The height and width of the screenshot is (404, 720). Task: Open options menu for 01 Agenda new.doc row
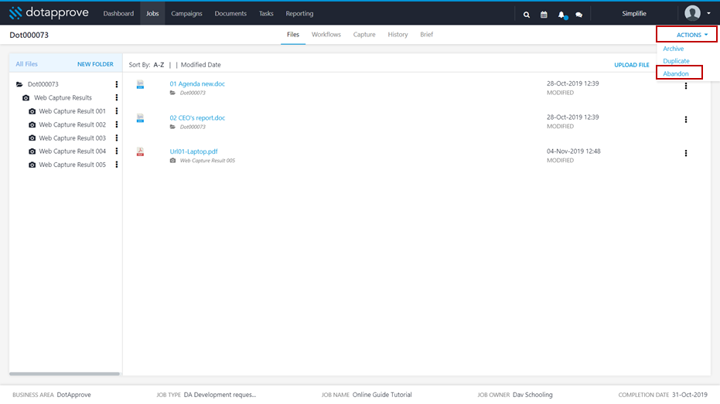click(x=686, y=86)
